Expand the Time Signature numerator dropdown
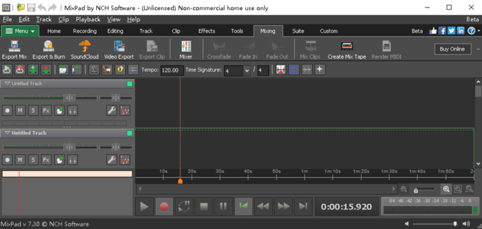The width and height of the screenshot is (482, 229). tap(247, 71)
